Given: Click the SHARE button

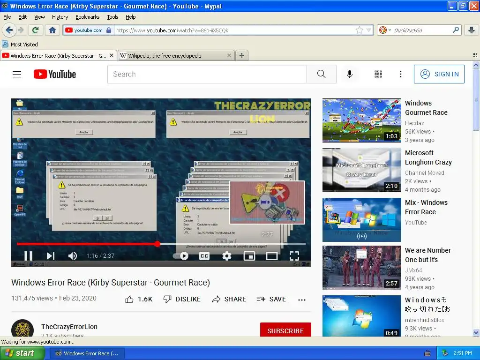Looking at the screenshot, I should pos(229,299).
